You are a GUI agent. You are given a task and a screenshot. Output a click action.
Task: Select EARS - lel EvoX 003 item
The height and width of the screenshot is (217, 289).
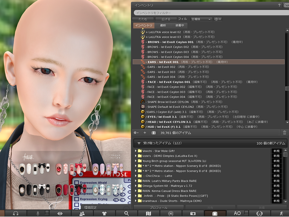(x=209, y=72)
